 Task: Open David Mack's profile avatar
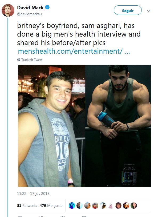(8, 10)
